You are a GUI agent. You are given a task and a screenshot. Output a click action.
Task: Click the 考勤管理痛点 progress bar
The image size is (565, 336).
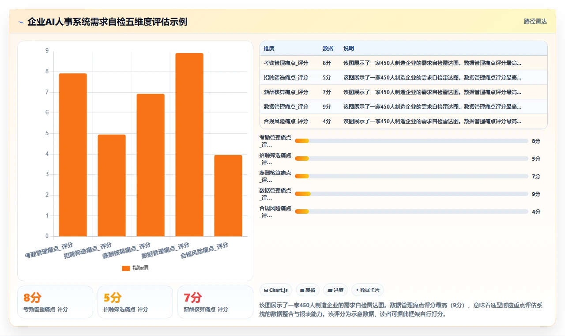411,141
